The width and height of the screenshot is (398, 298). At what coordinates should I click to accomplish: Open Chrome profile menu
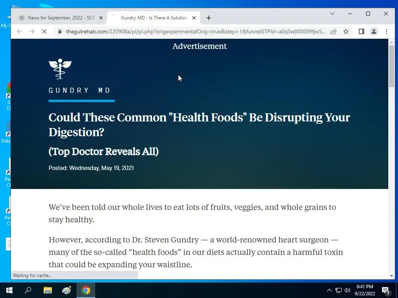coord(374,31)
